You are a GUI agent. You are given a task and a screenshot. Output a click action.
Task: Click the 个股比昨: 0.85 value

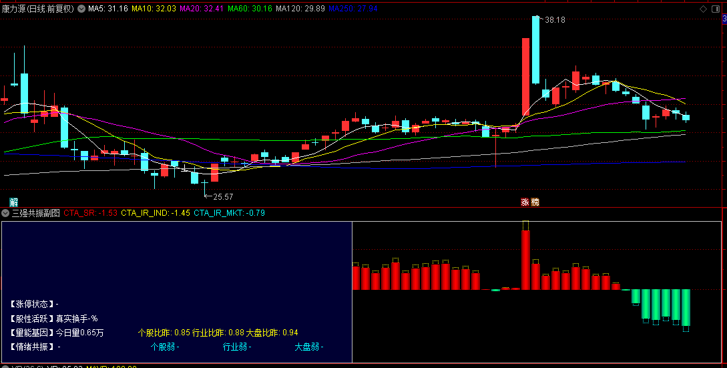[164, 333]
